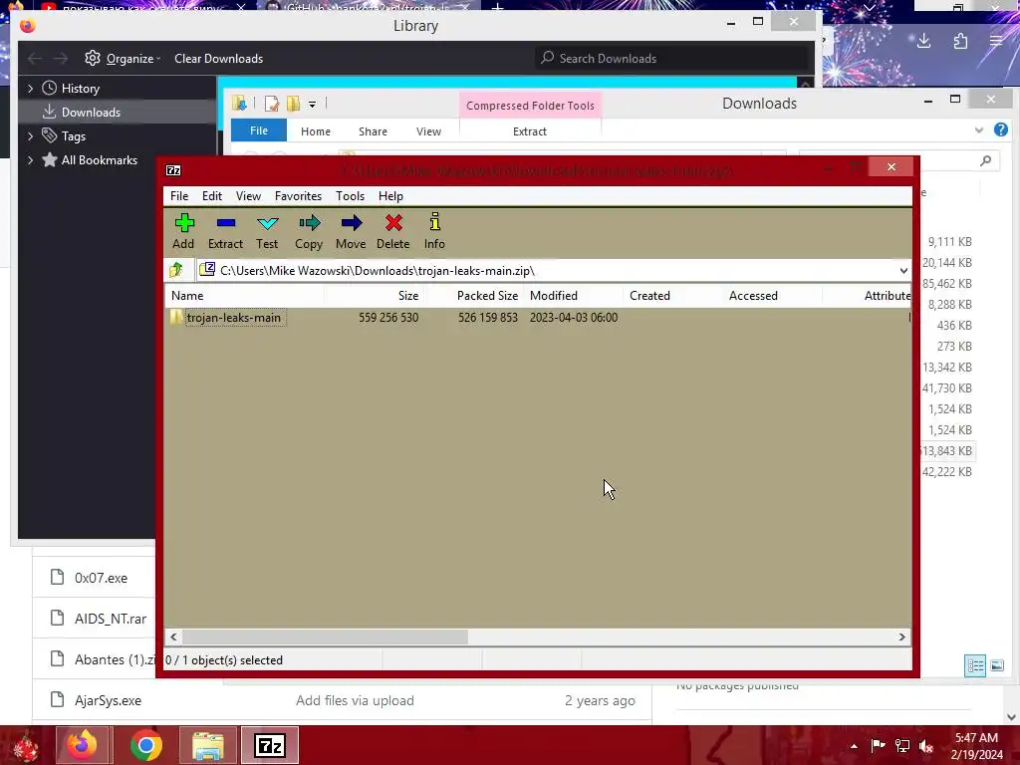Click the 7z icon in title bar
Viewport: 1020px width, 765px height.
coord(173,170)
